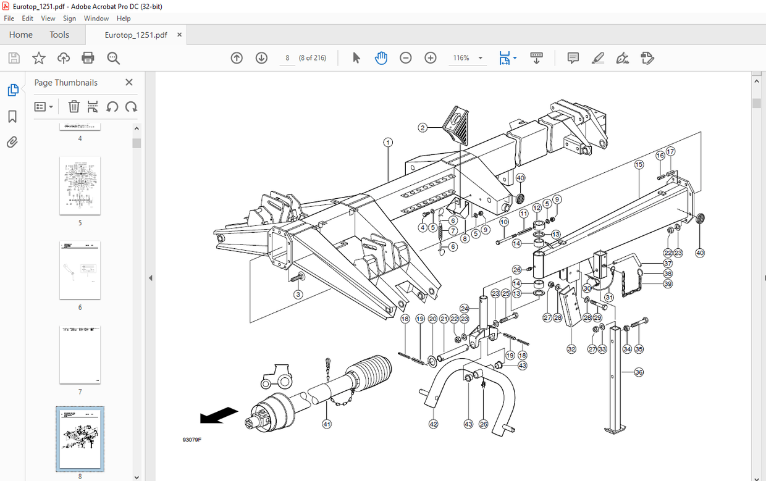
Task: Switch to the Tools tab
Action: [59, 35]
